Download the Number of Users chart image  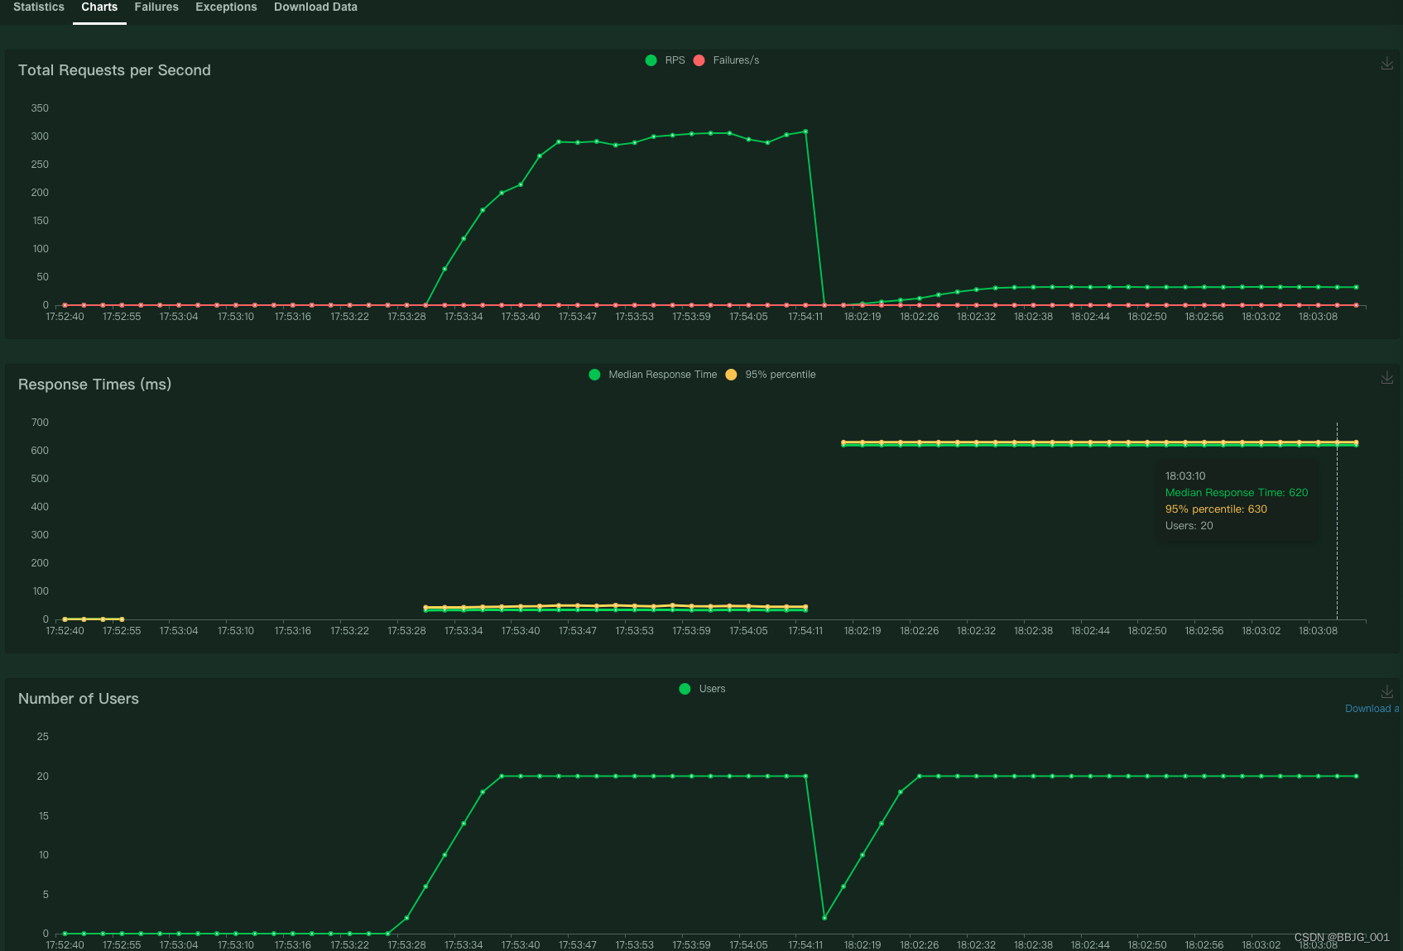pos(1387,692)
